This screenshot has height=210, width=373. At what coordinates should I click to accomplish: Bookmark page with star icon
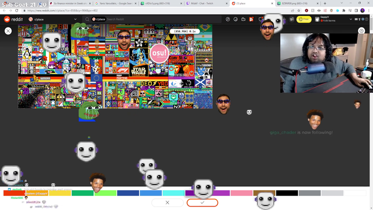[299, 10]
